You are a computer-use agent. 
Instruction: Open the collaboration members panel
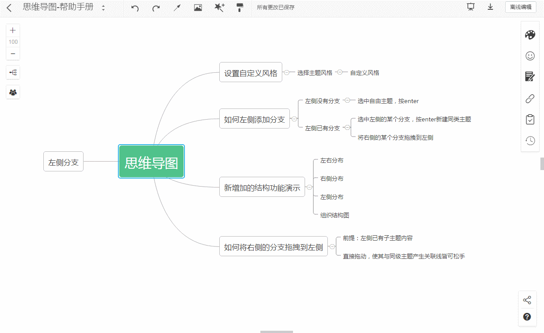[x=13, y=92]
